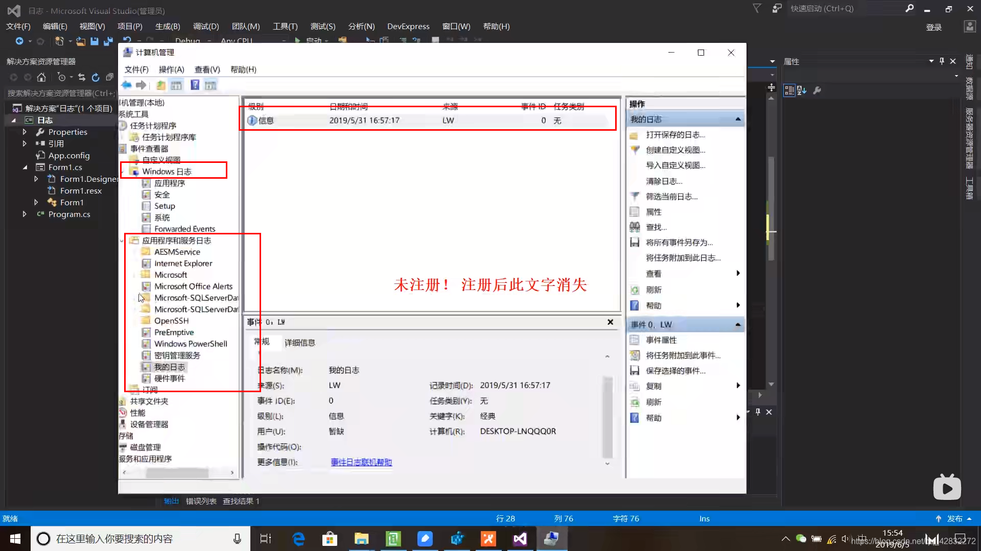Click the Undo arrow in Visual Studio toolbar
This screenshot has height=551, width=981.
click(127, 40)
